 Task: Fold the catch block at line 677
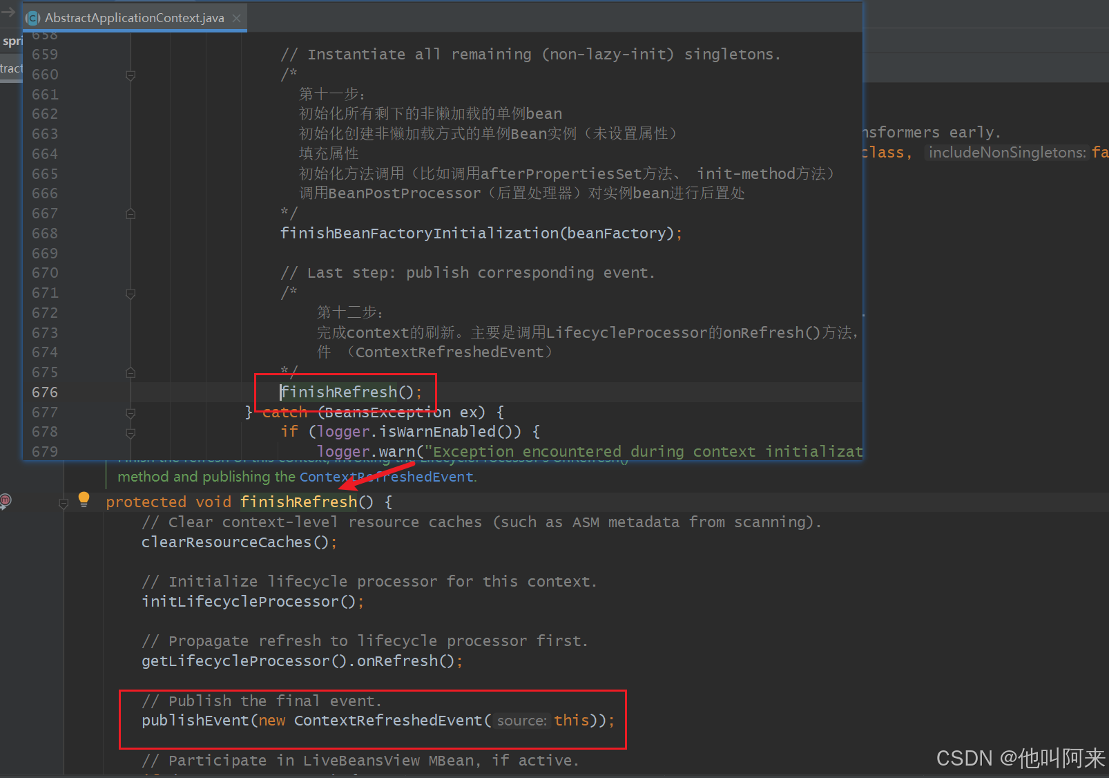click(x=131, y=413)
